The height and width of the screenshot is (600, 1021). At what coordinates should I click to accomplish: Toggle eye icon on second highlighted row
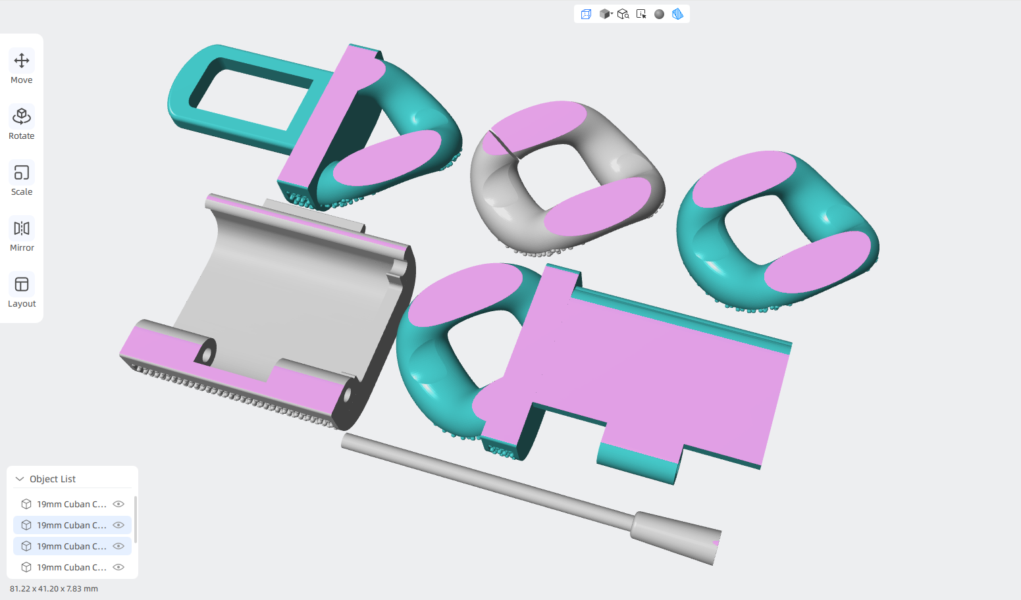[118, 546]
